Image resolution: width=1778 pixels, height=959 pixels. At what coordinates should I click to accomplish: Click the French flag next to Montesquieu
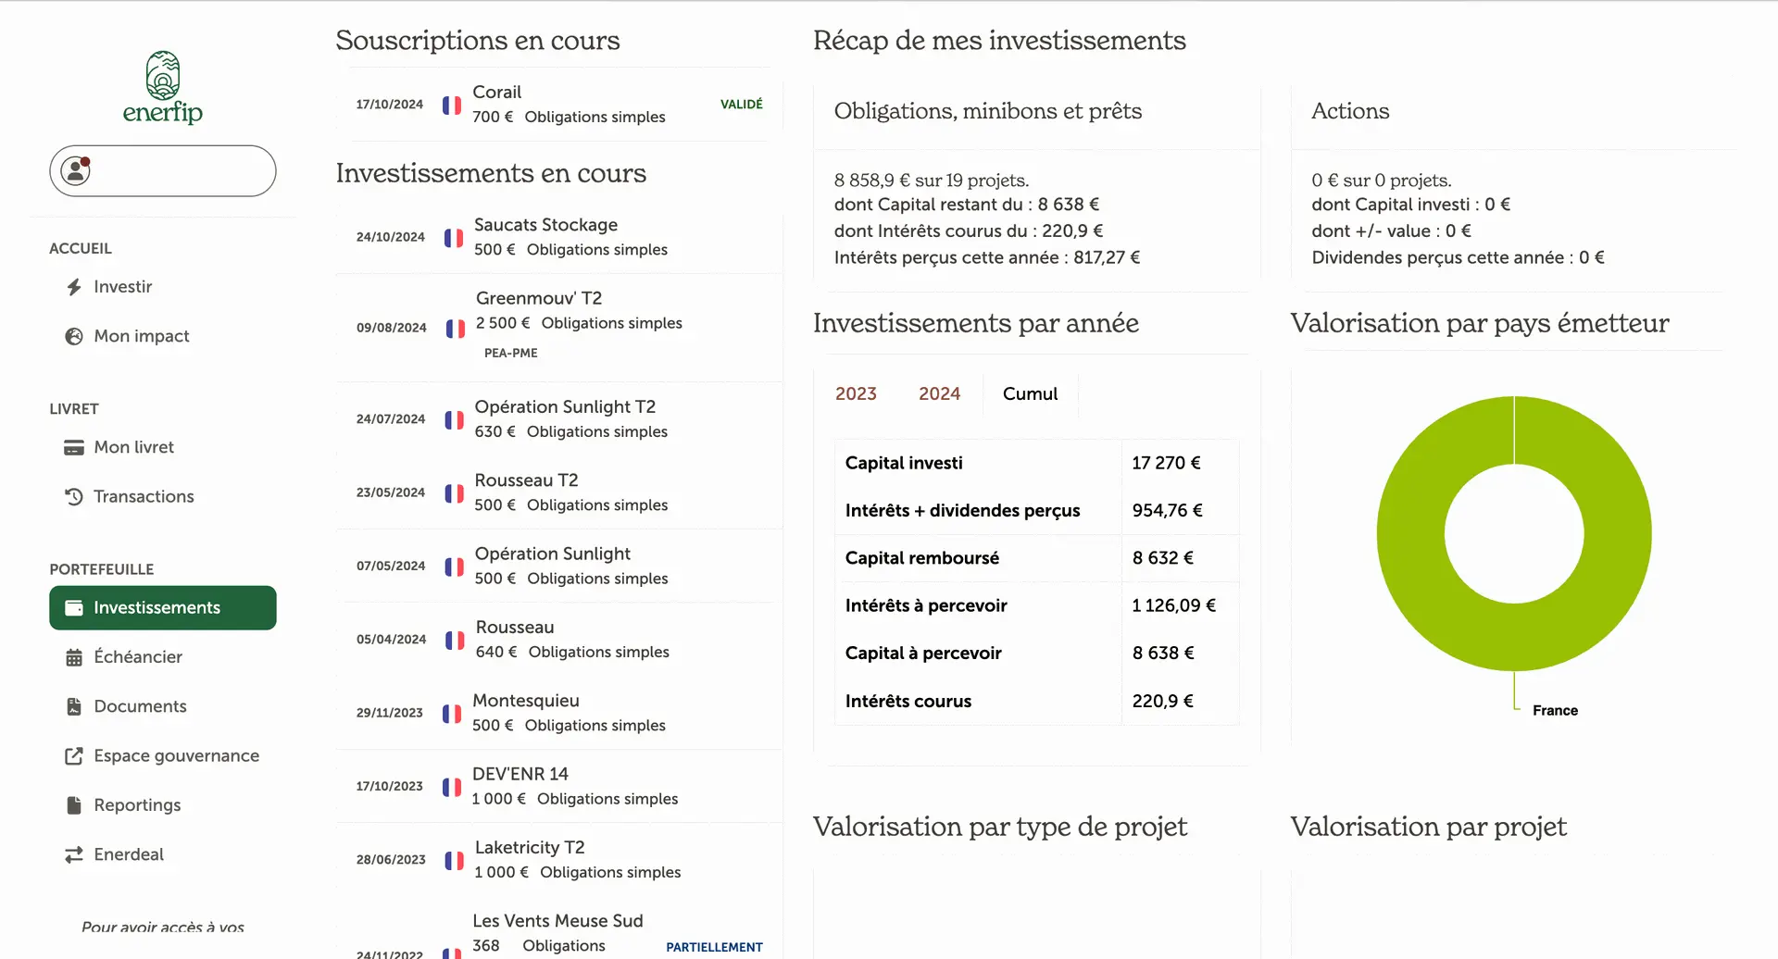tap(452, 714)
